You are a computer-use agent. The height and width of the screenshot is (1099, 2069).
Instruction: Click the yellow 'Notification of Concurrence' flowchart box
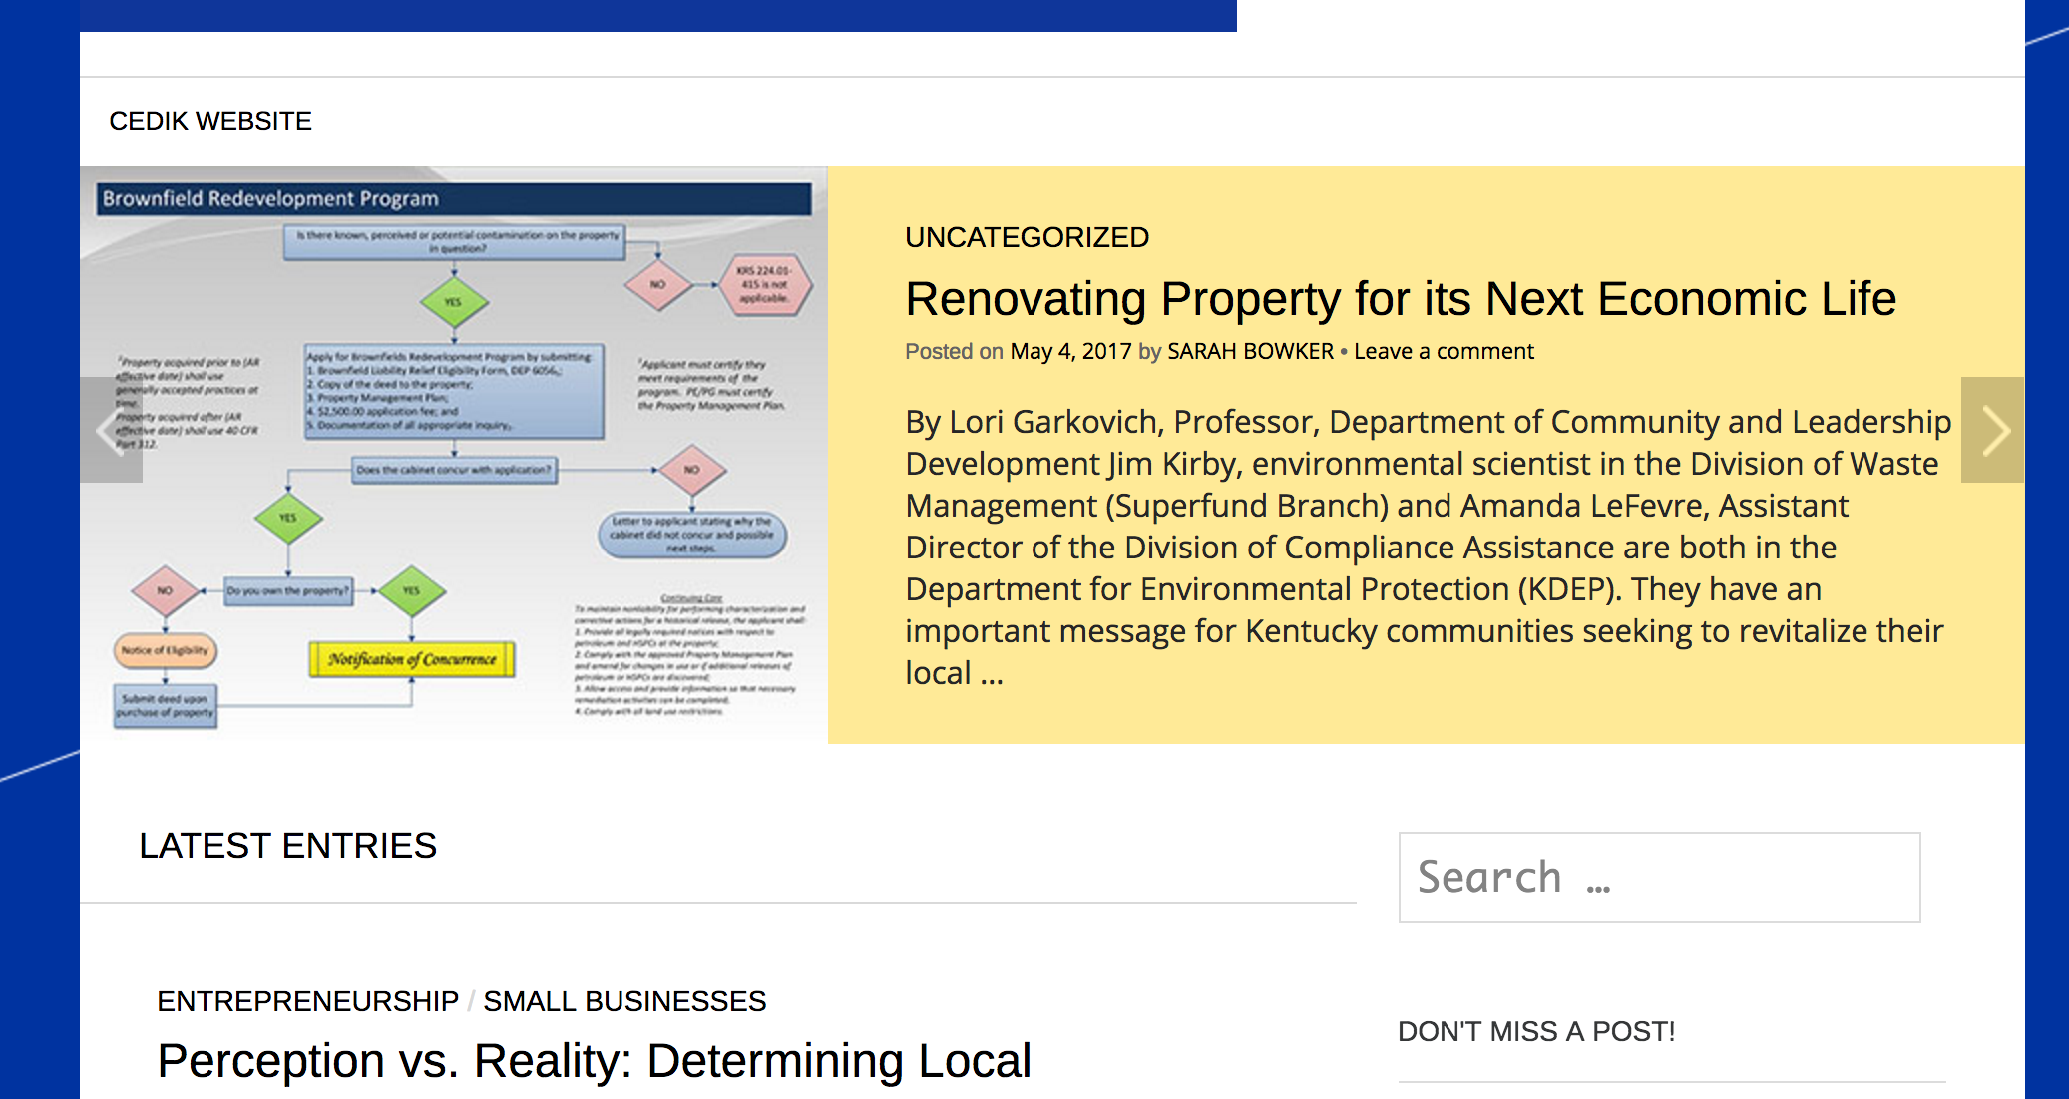412,659
